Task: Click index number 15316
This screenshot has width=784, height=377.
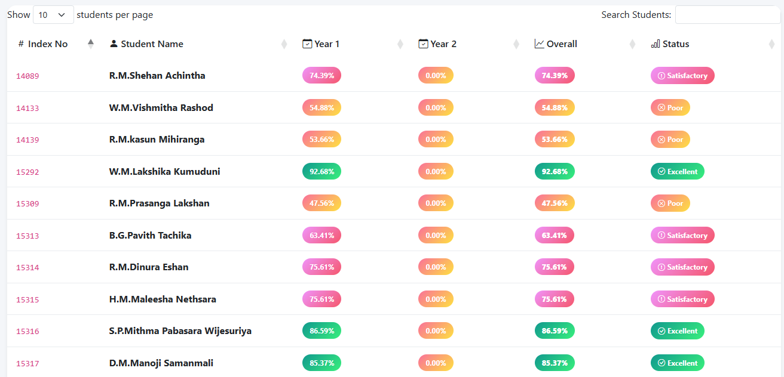Action: tap(27, 331)
